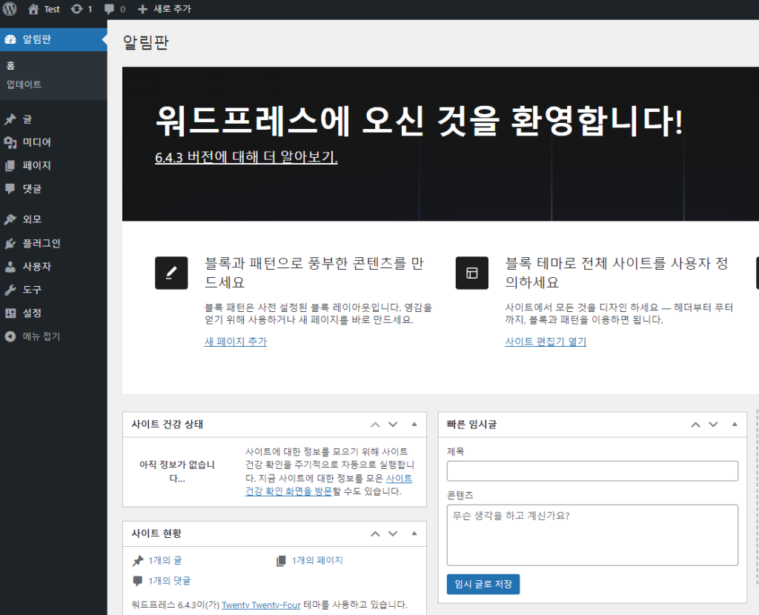The image size is (759, 615).
Task: Click the bubble icon beside 1개의 댓글
Action: pos(138,581)
